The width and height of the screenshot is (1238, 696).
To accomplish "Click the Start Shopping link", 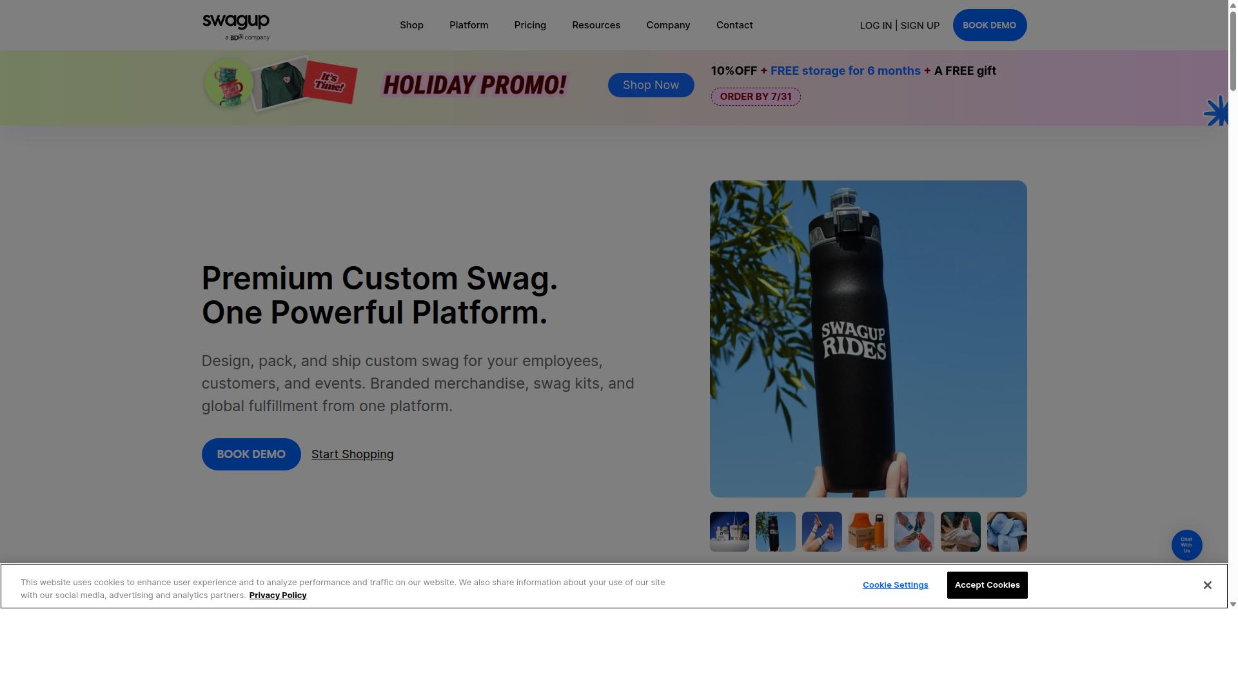I will click(x=352, y=454).
